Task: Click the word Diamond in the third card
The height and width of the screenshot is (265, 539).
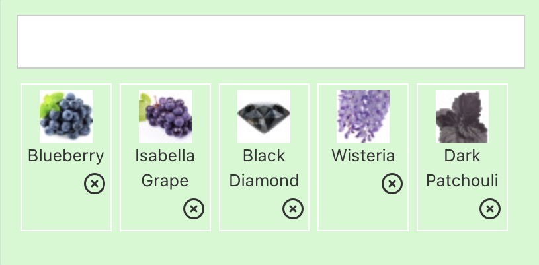Action: tap(264, 181)
